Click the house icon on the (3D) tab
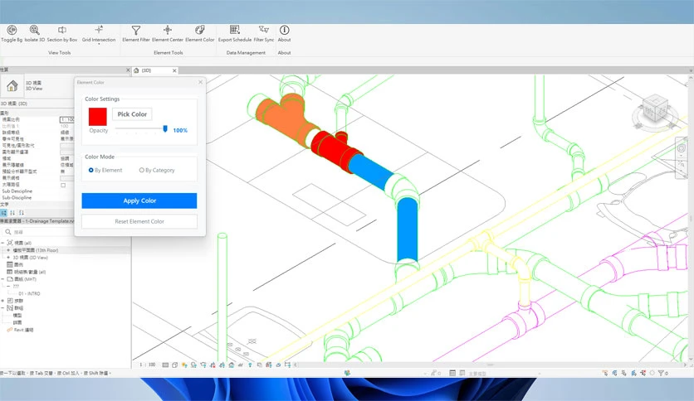The height and width of the screenshot is (401, 694). tap(136, 70)
